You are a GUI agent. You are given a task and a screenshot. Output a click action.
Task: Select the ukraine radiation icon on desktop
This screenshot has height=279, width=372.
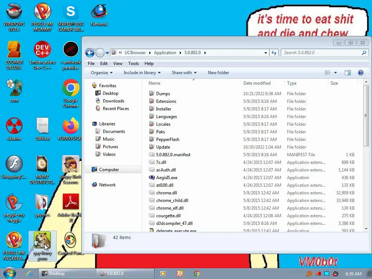(x=14, y=129)
